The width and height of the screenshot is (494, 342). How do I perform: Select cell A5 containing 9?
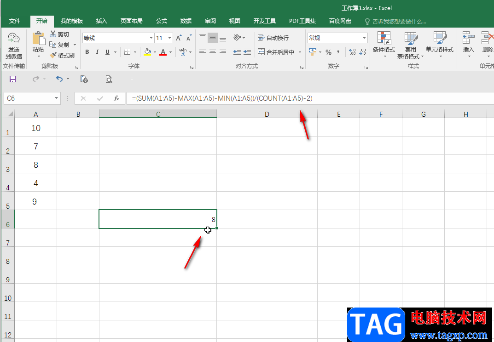tap(36, 201)
